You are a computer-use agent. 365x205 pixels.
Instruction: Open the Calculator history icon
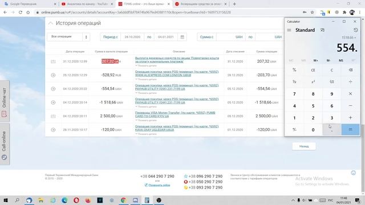coord(355,30)
